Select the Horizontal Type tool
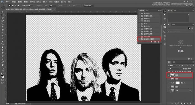This screenshot has height=105, width=195. tap(2, 53)
